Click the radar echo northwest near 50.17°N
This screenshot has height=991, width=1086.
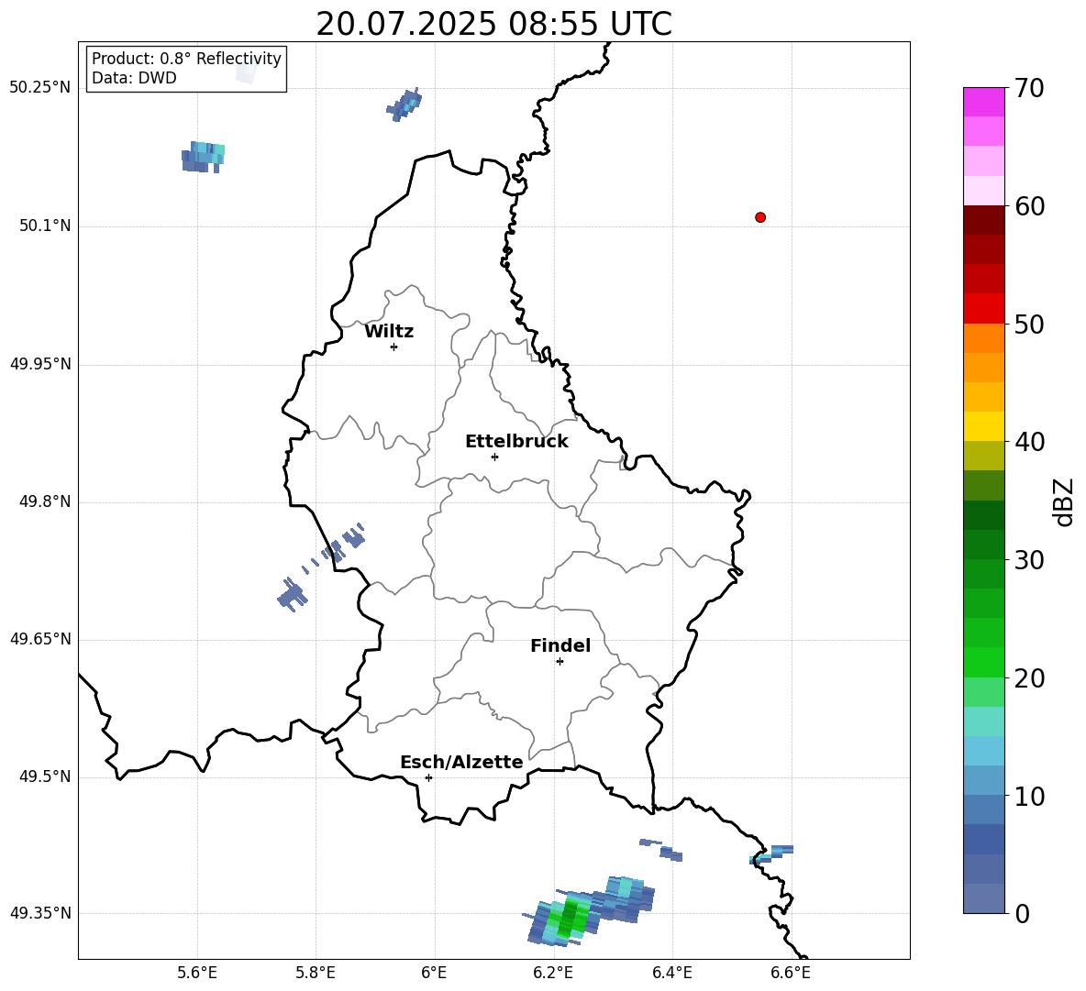pos(203,157)
